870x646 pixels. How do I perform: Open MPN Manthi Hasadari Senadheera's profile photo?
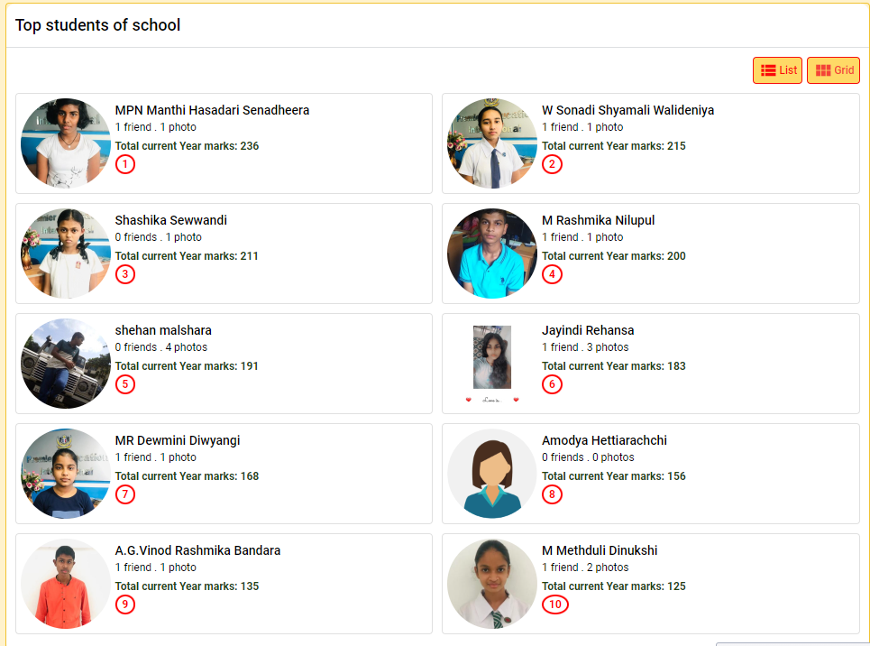click(66, 143)
